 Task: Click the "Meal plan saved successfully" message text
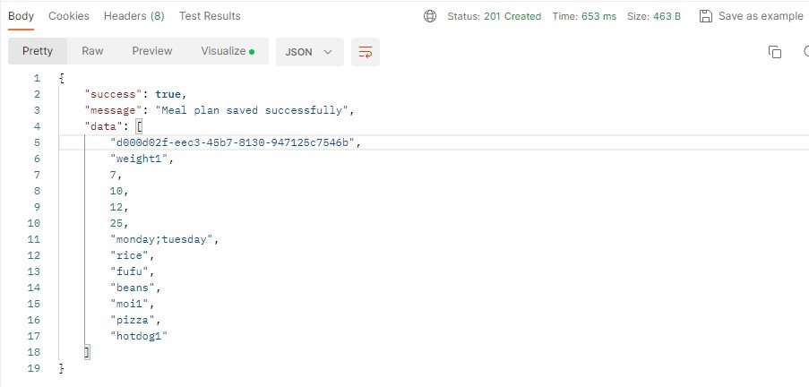coord(254,110)
